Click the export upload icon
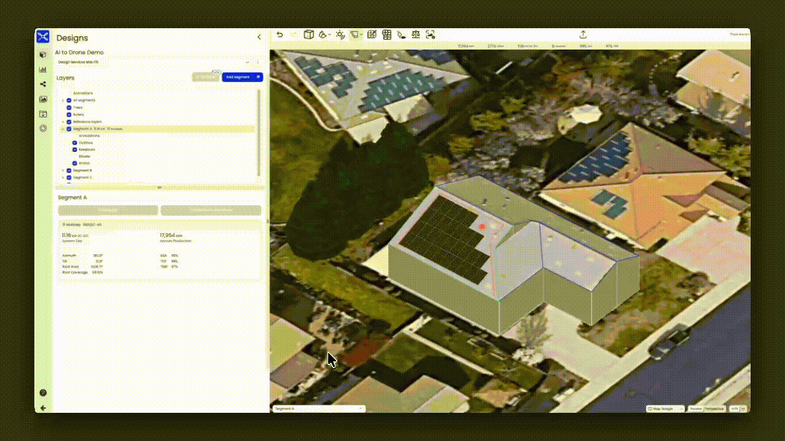The image size is (785, 441). point(583,35)
